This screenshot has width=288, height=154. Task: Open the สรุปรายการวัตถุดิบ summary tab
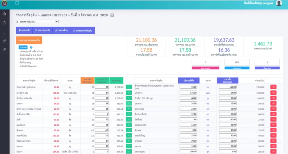click(x=83, y=30)
